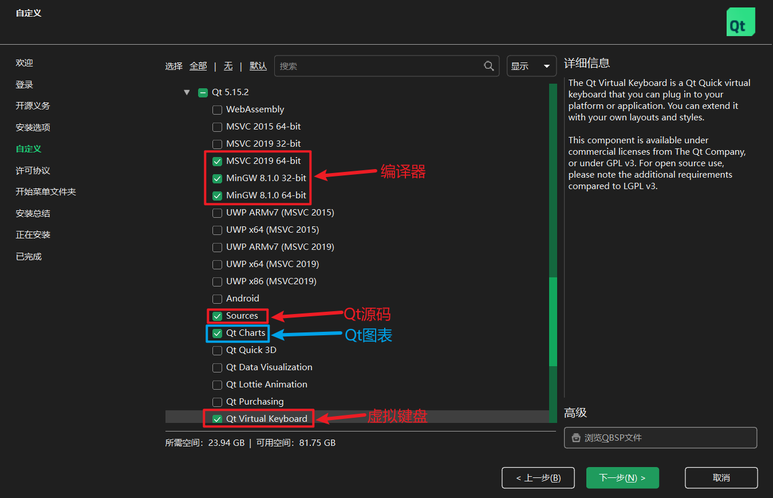Screen dimensions: 773x498
Task: Click the 可用空间: 81.75 GB text
Action: pos(296,443)
